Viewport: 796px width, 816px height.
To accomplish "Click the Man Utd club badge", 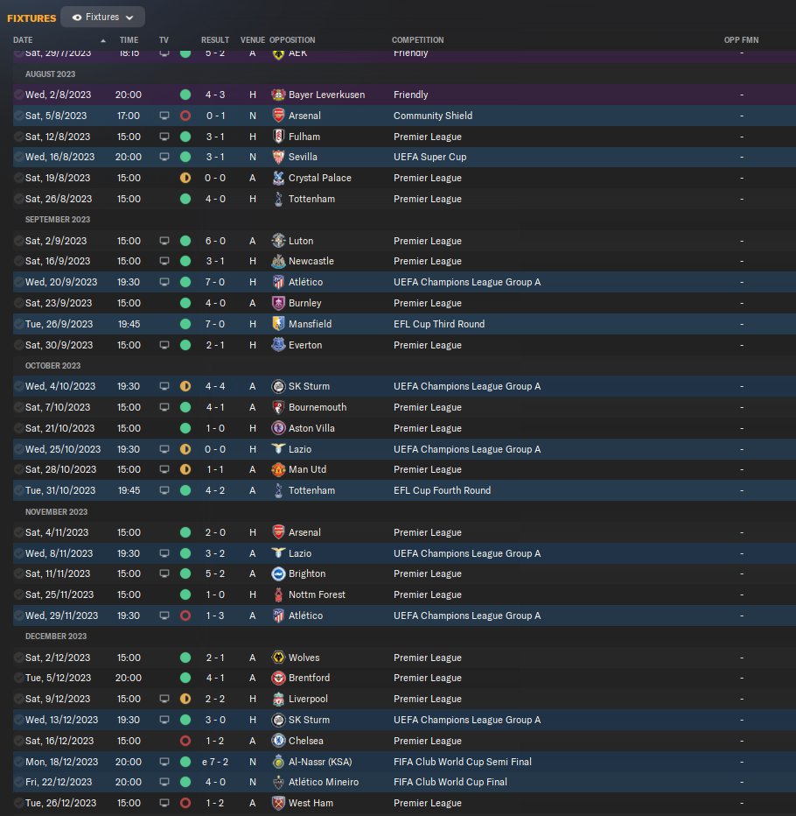I will pos(279,469).
